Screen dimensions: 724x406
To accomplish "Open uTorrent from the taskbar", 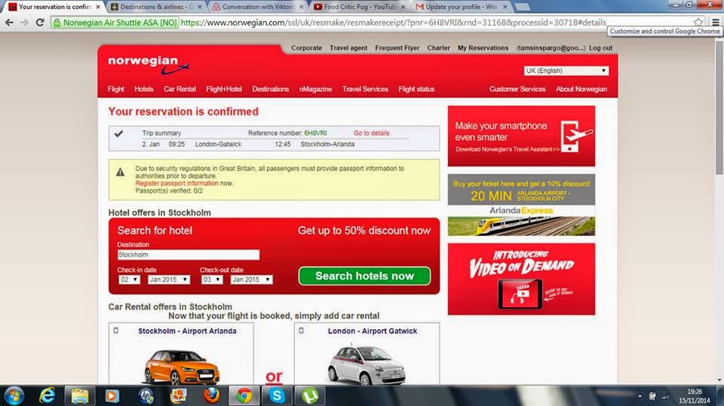I will (310, 396).
